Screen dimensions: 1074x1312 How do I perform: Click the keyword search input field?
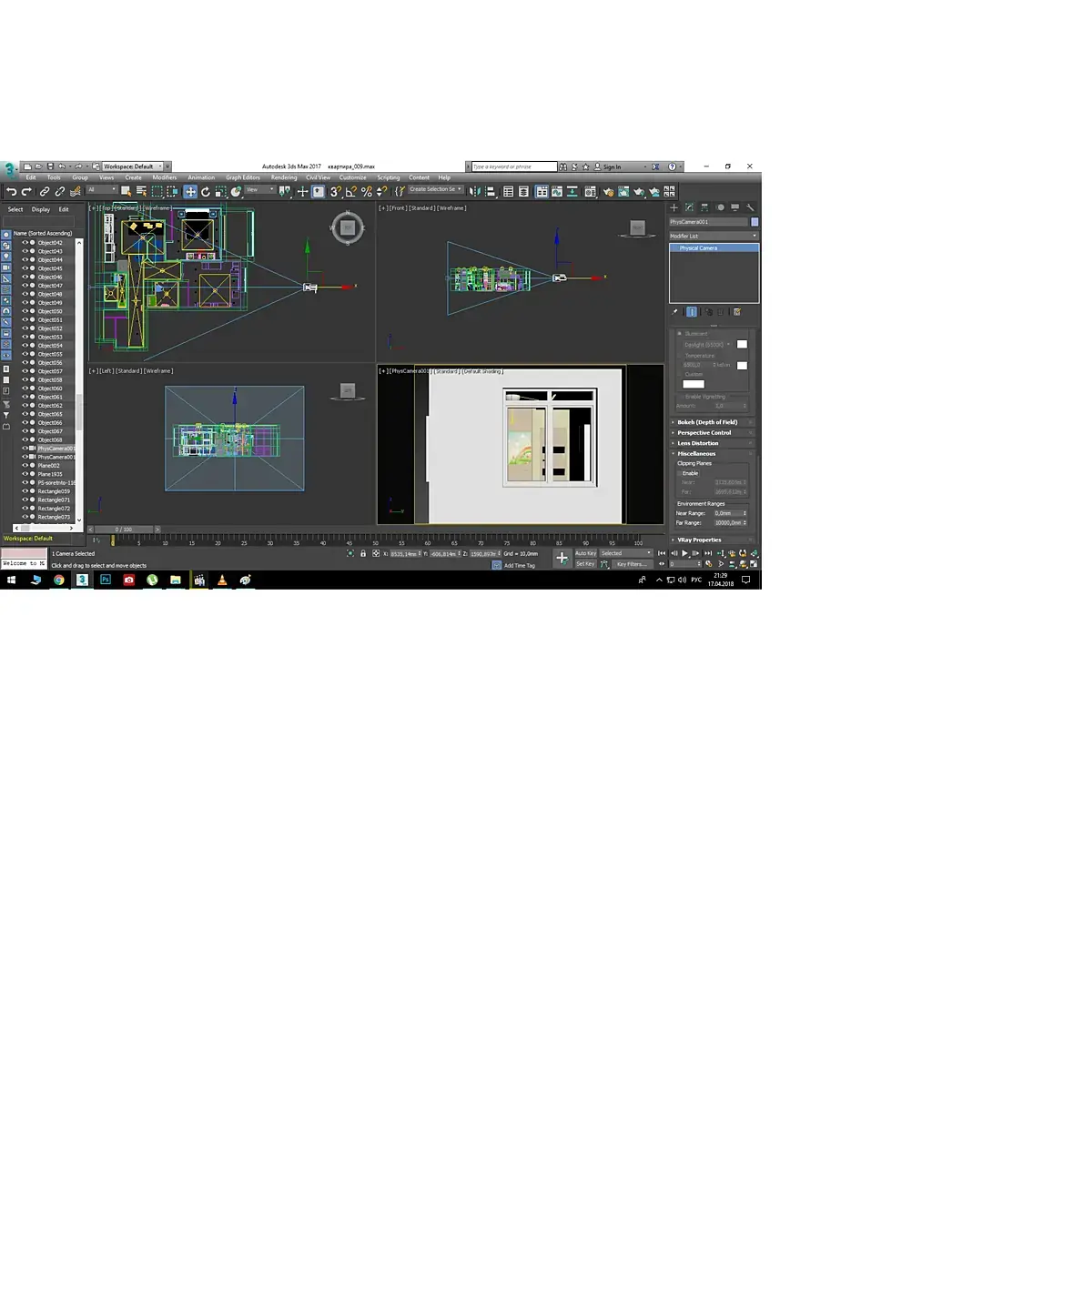point(514,167)
